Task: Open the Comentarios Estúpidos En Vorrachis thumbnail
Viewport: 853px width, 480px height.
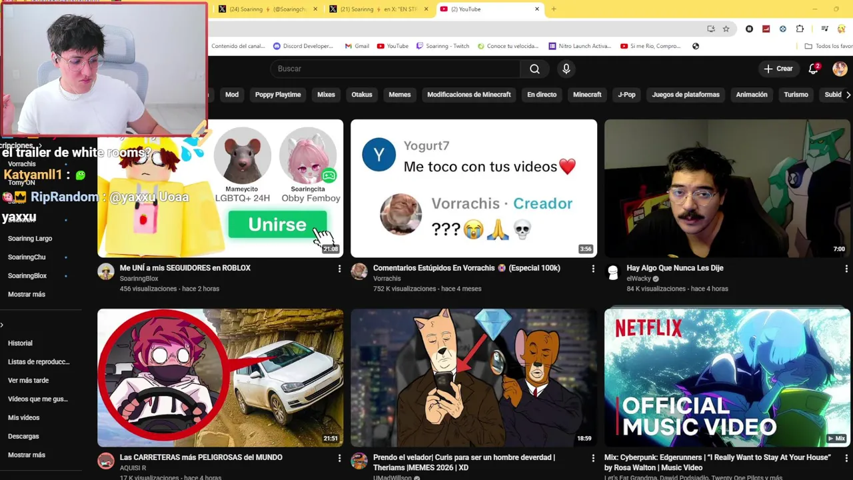Action: coord(474,189)
